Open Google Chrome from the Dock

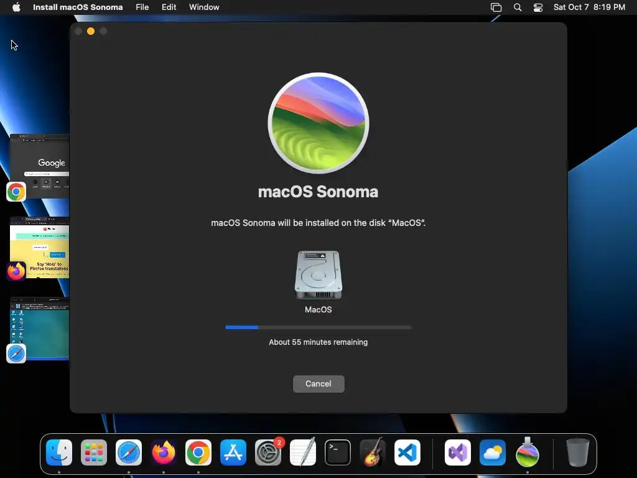click(198, 452)
